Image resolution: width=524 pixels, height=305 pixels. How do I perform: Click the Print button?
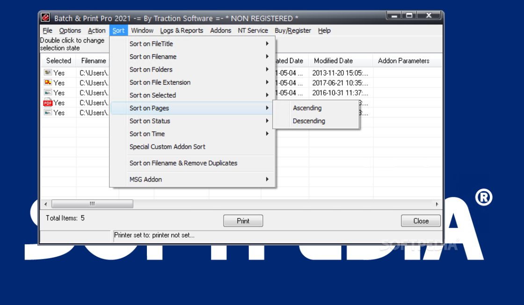tap(243, 221)
